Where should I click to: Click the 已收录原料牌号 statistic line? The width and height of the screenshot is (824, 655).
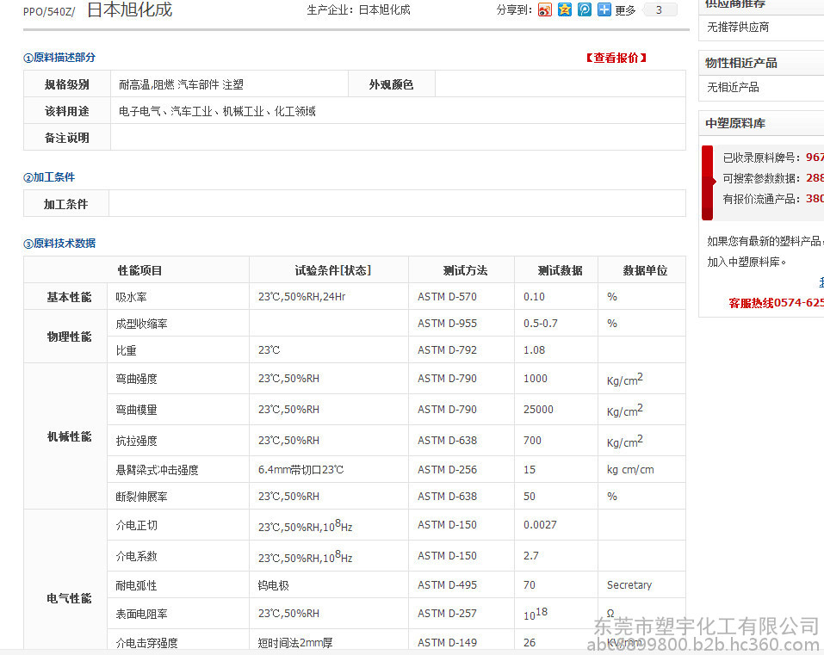[773, 158]
